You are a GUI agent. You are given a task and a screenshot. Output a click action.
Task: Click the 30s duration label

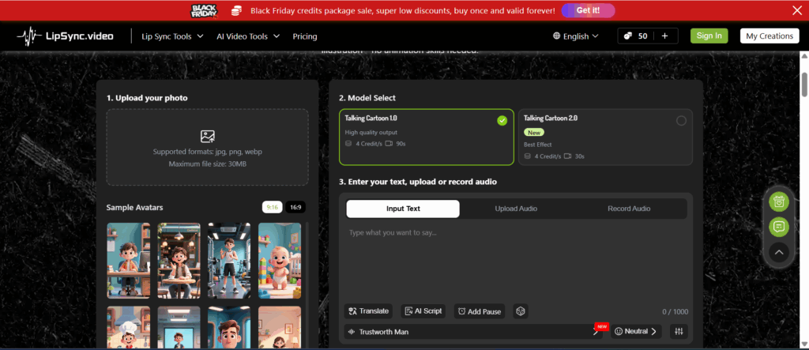point(579,156)
